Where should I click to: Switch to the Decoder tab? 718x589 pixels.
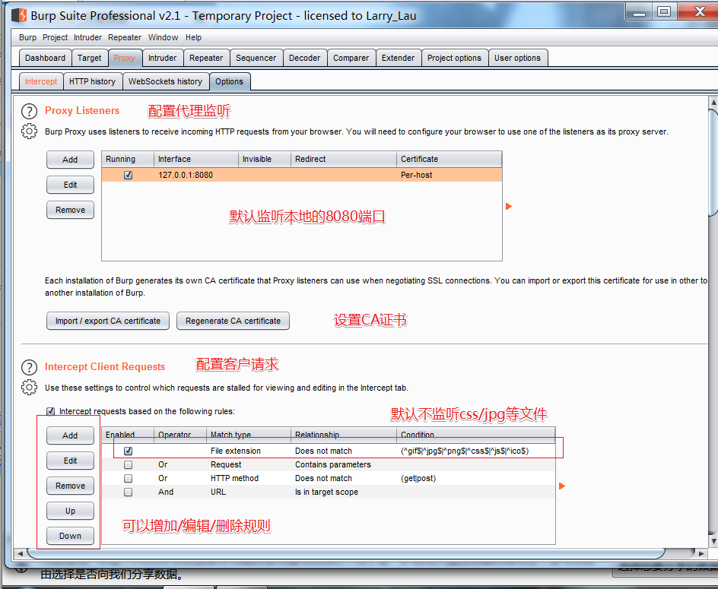pyautogui.click(x=304, y=58)
